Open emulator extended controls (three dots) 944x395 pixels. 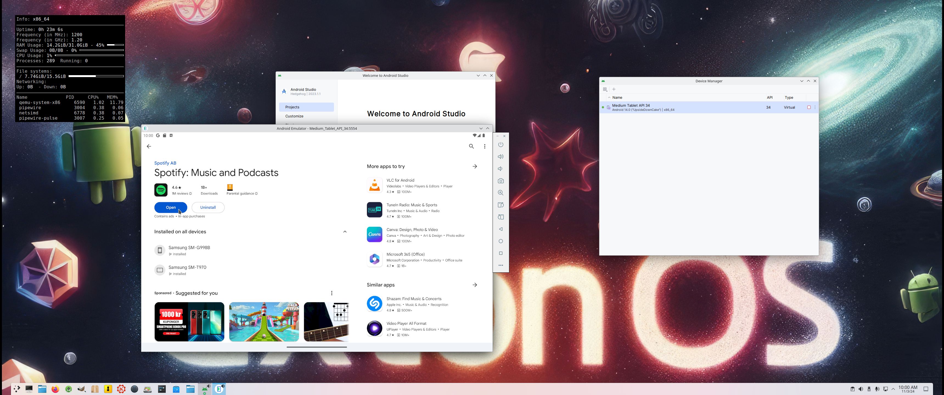coord(501,265)
